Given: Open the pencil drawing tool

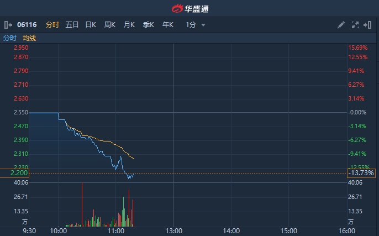Looking at the screenshot, I should 341,25.
